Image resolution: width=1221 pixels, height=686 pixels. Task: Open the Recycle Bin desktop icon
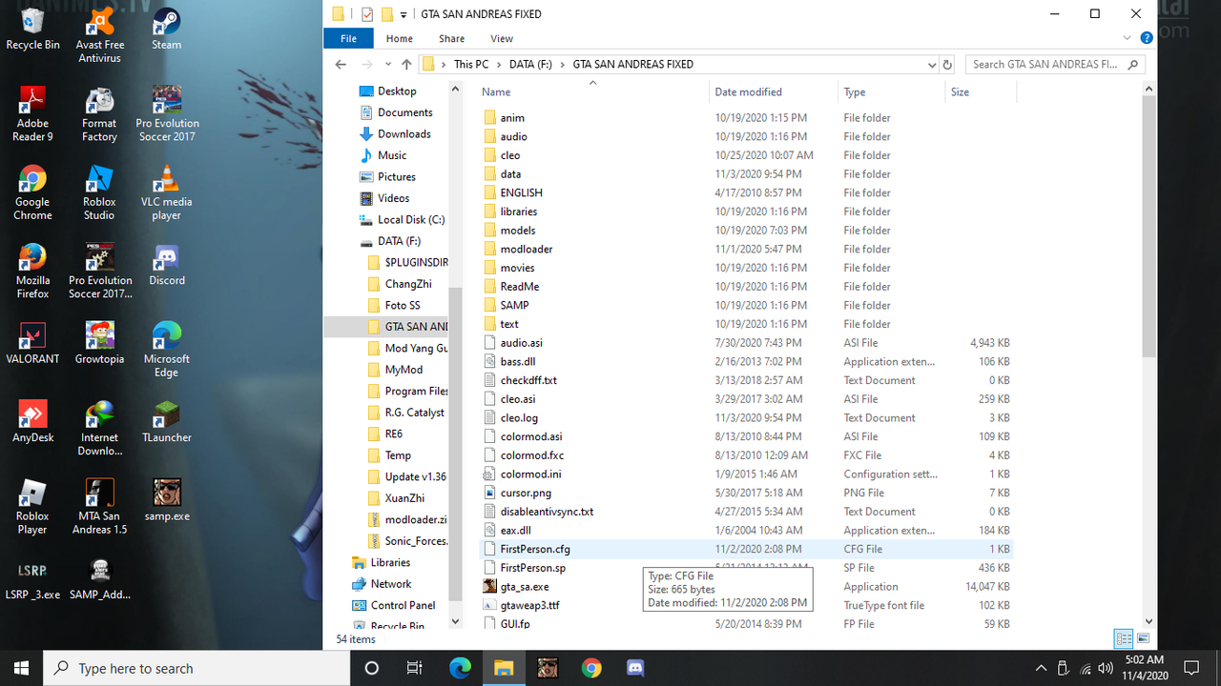(x=32, y=29)
